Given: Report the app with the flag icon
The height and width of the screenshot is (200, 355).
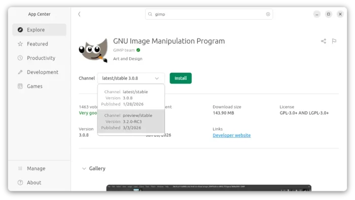Looking at the screenshot, I should click(x=334, y=41).
